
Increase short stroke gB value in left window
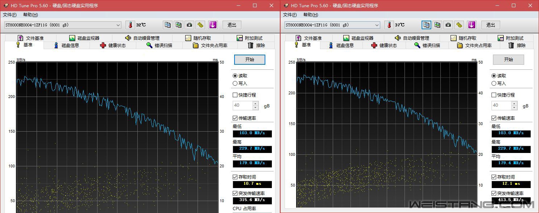click(x=256, y=103)
